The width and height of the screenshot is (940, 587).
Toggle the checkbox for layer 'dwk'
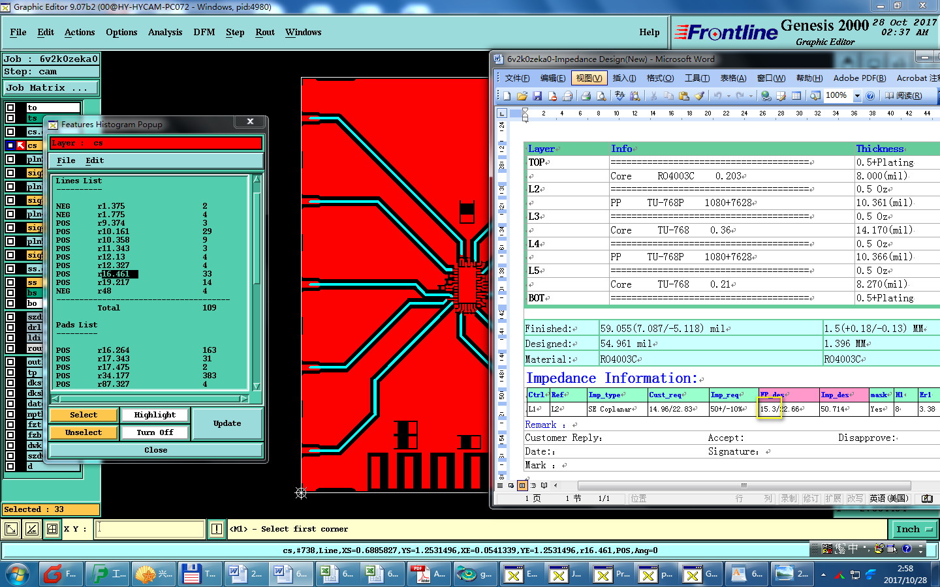point(10,445)
